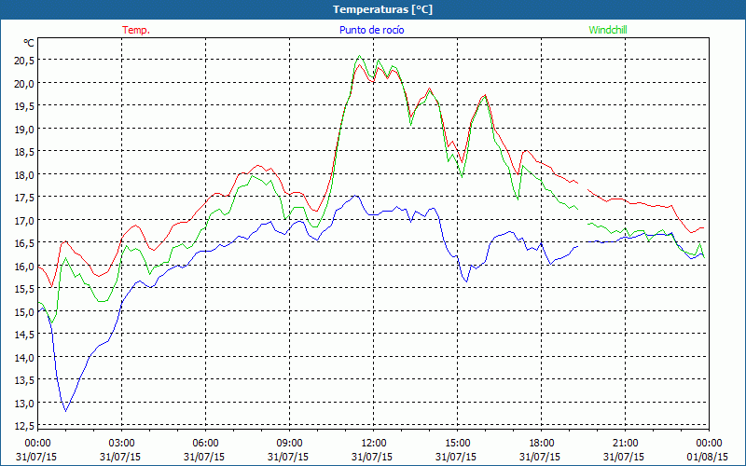Select the 19,0 y-axis value
Image resolution: width=746 pixels, height=466 pixels.
tap(23, 130)
